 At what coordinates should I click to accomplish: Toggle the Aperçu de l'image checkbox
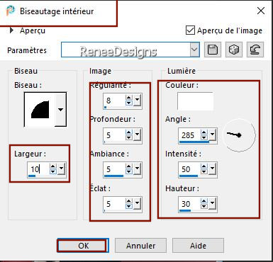(191, 30)
